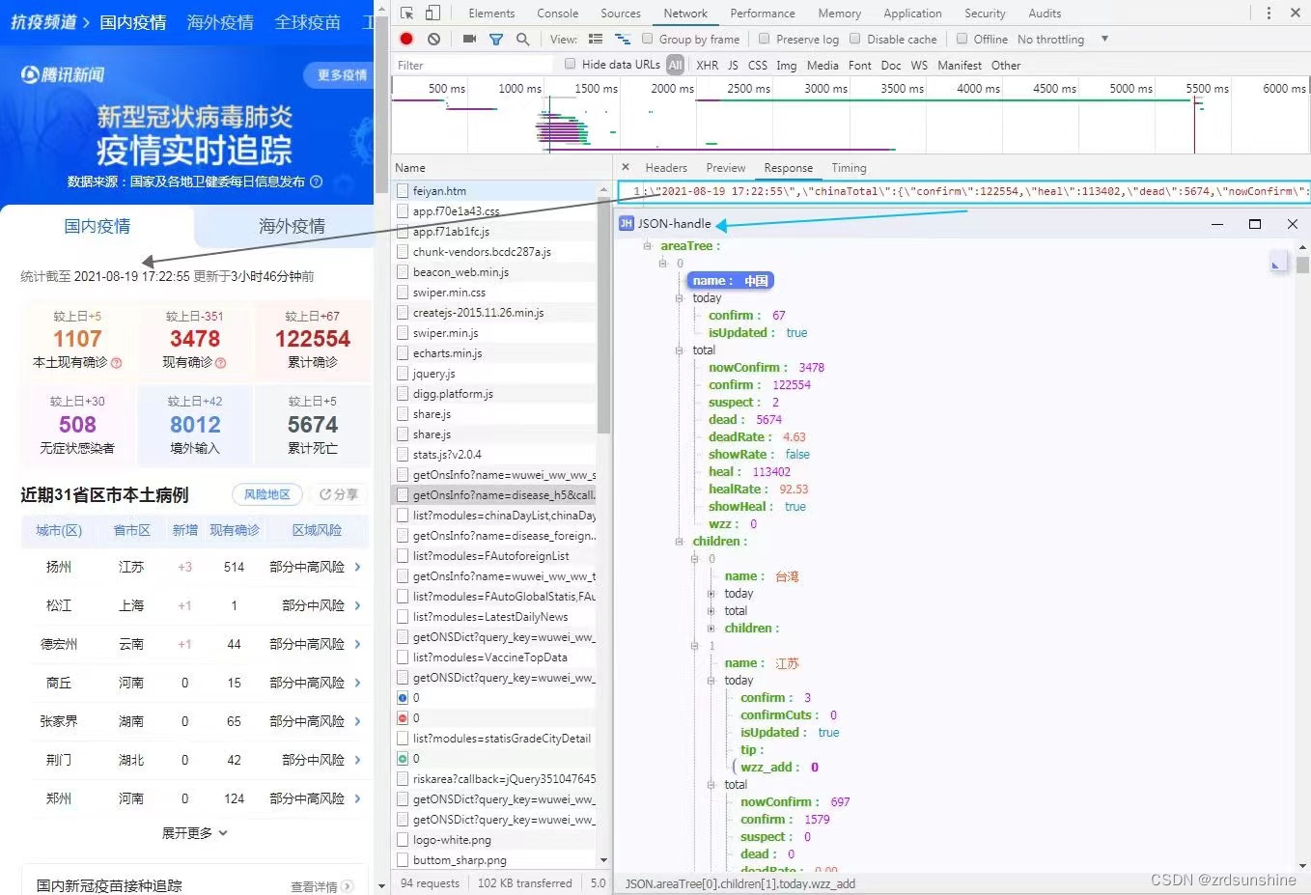
Task: Click the 4000 ms timeline tick
Action: click(978, 88)
